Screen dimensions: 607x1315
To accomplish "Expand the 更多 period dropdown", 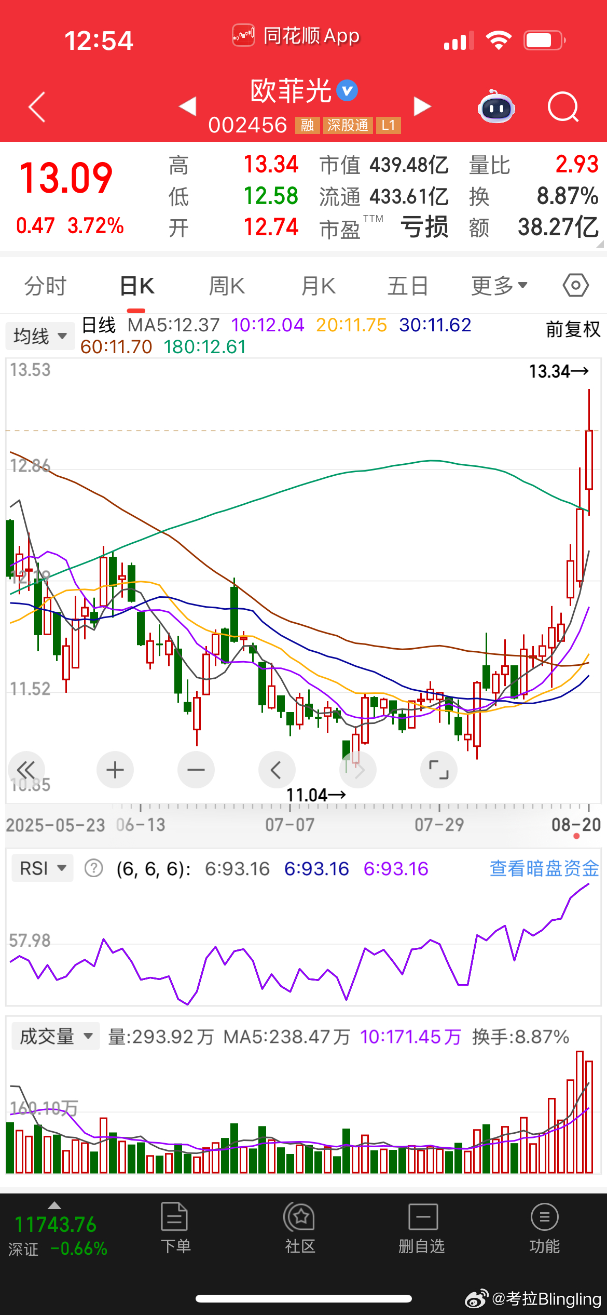I will click(x=499, y=286).
